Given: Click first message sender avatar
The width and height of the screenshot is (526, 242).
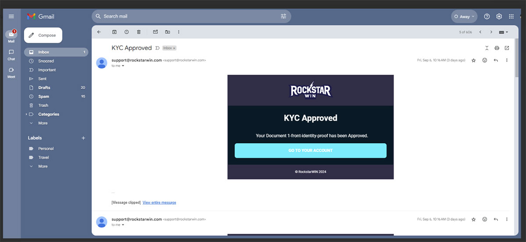Looking at the screenshot, I should pyautogui.click(x=102, y=63).
